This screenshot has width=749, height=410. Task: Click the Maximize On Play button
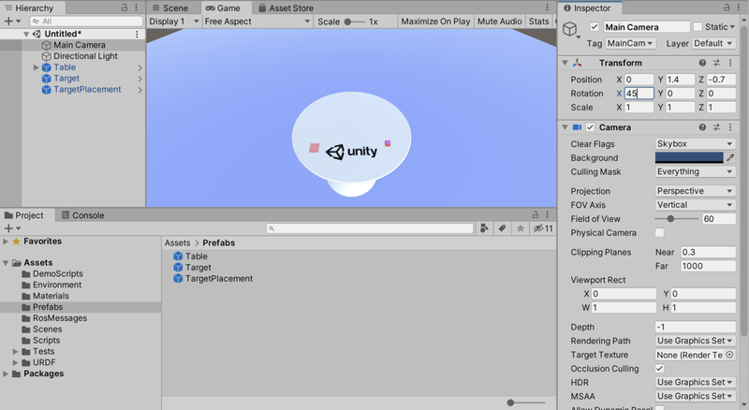[435, 22]
